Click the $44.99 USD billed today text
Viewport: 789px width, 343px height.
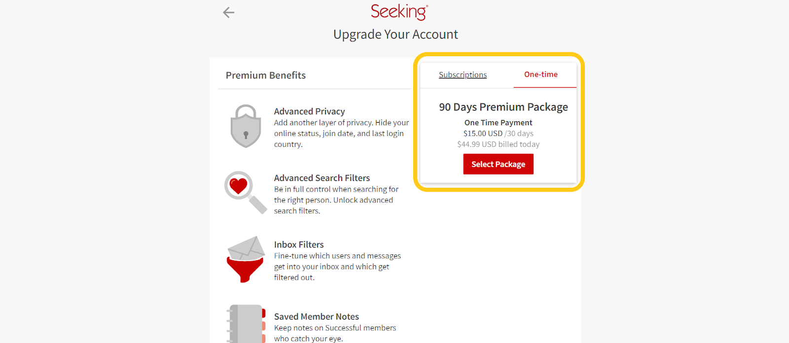pyautogui.click(x=498, y=144)
